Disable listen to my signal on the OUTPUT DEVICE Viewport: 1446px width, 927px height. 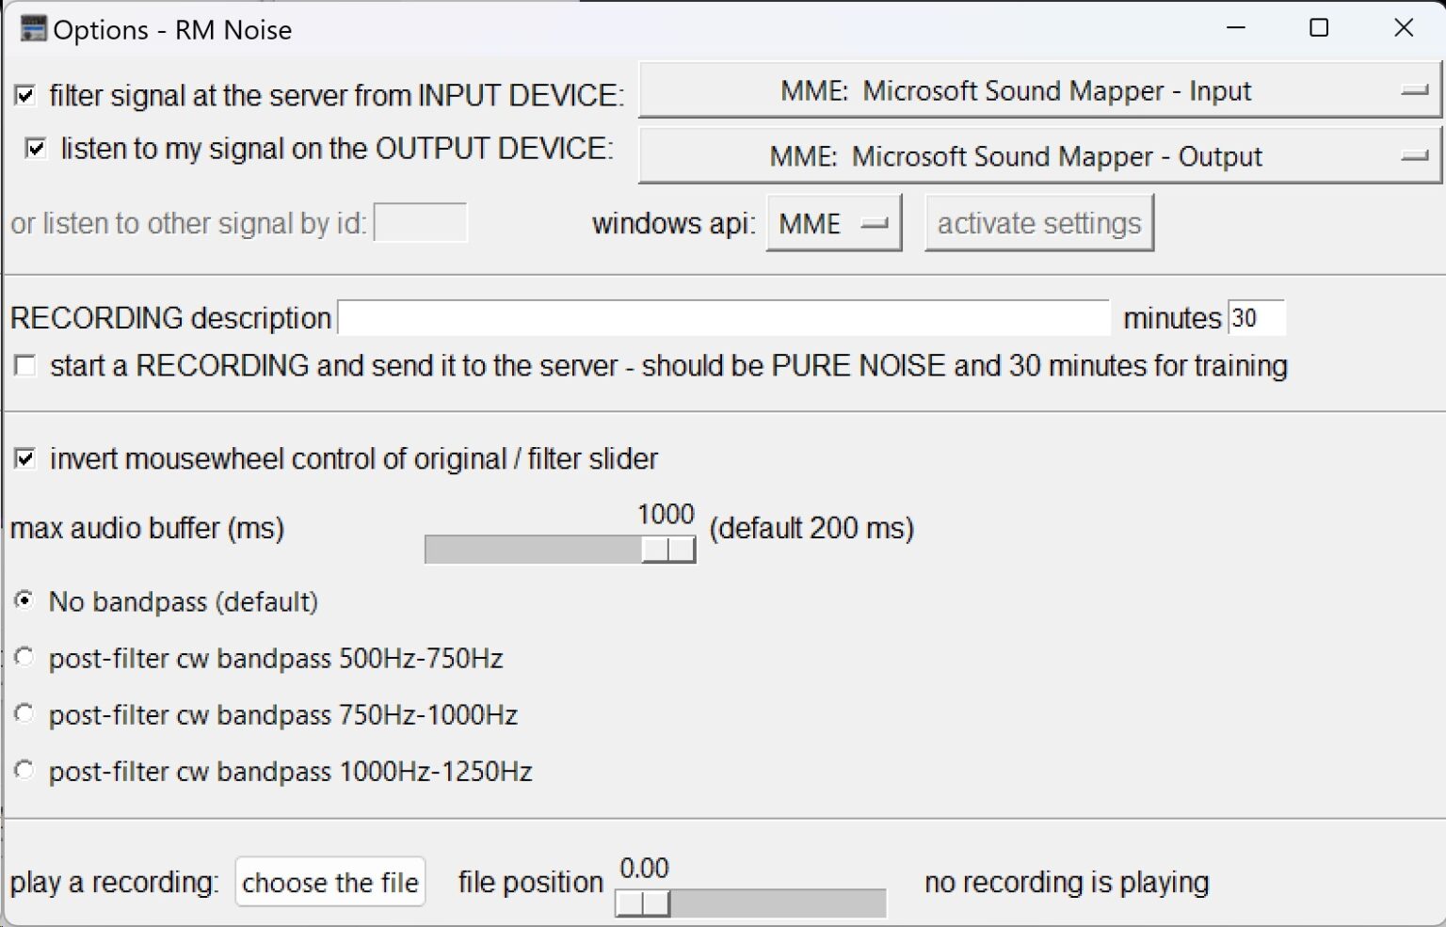click(36, 147)
